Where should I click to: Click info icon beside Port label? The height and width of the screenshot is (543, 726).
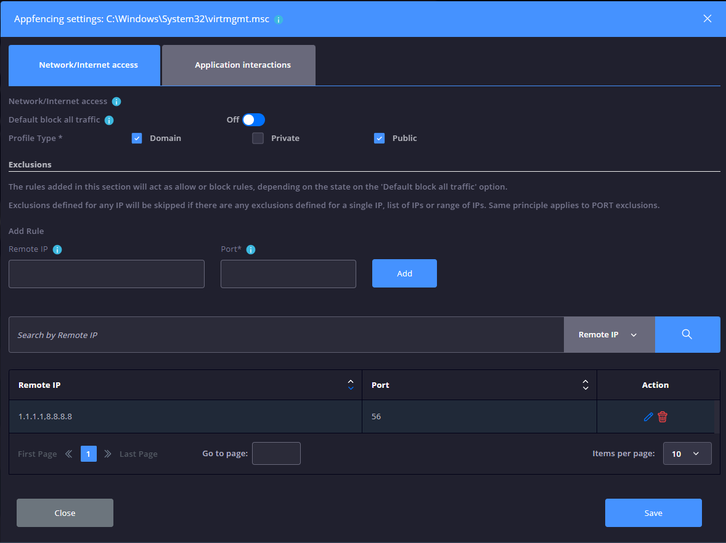pos(251,250)
